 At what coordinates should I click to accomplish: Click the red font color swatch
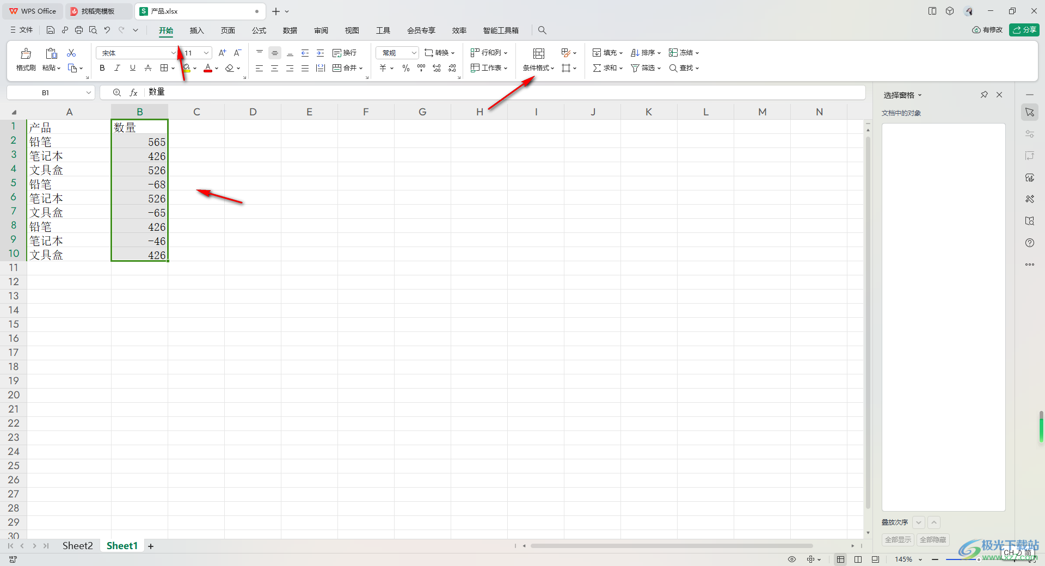click(x=208, y=68)
